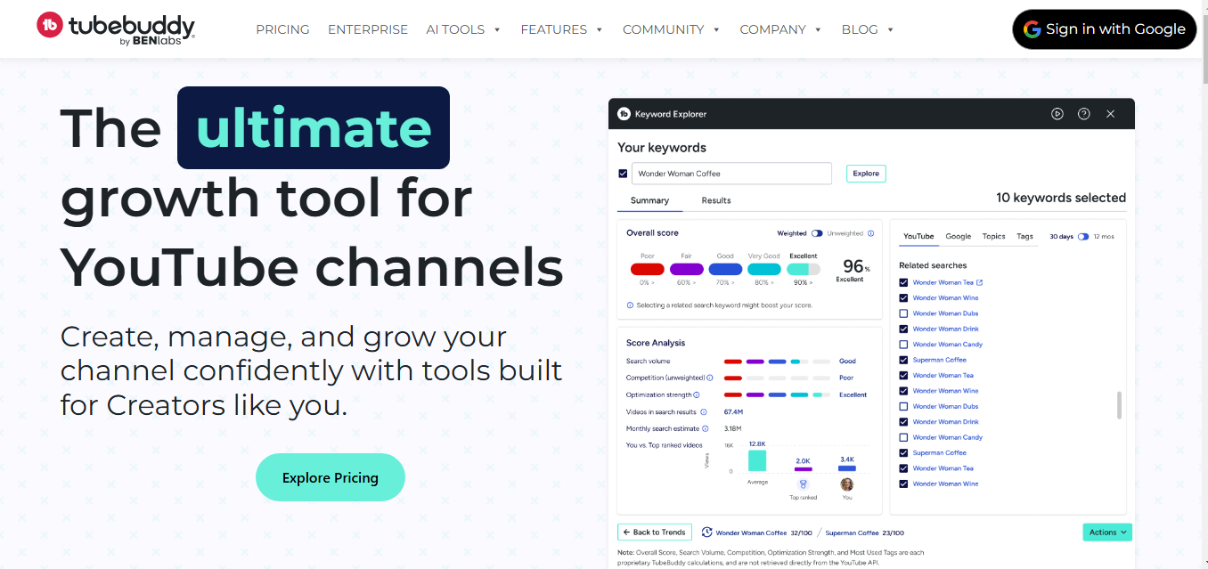
Task: Click the Wonder Woman Coffee keyword input field
Action: (x=731, y=174)
